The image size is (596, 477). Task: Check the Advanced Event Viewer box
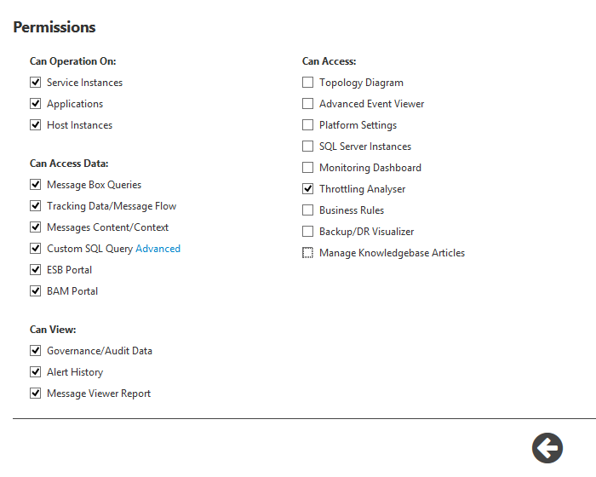pos(308,104)
